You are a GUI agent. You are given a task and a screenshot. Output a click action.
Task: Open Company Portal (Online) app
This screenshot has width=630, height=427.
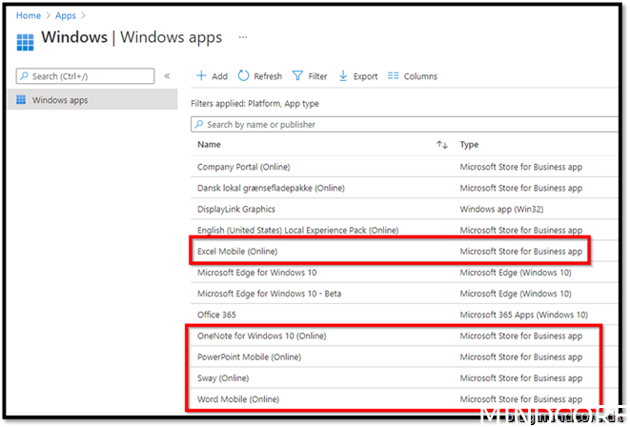pyautogui.click(x=242, y=167)
